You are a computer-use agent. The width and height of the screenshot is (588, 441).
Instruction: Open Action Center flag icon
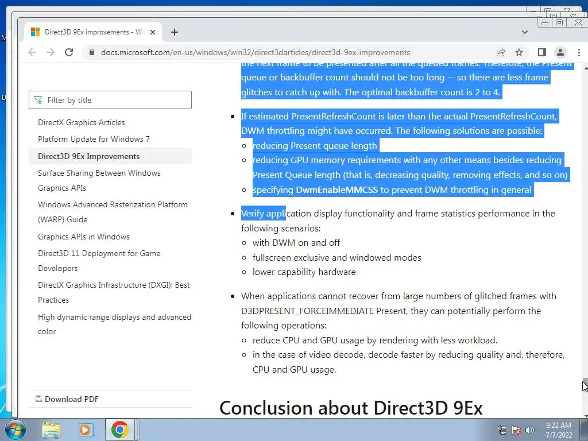point(516,430)
